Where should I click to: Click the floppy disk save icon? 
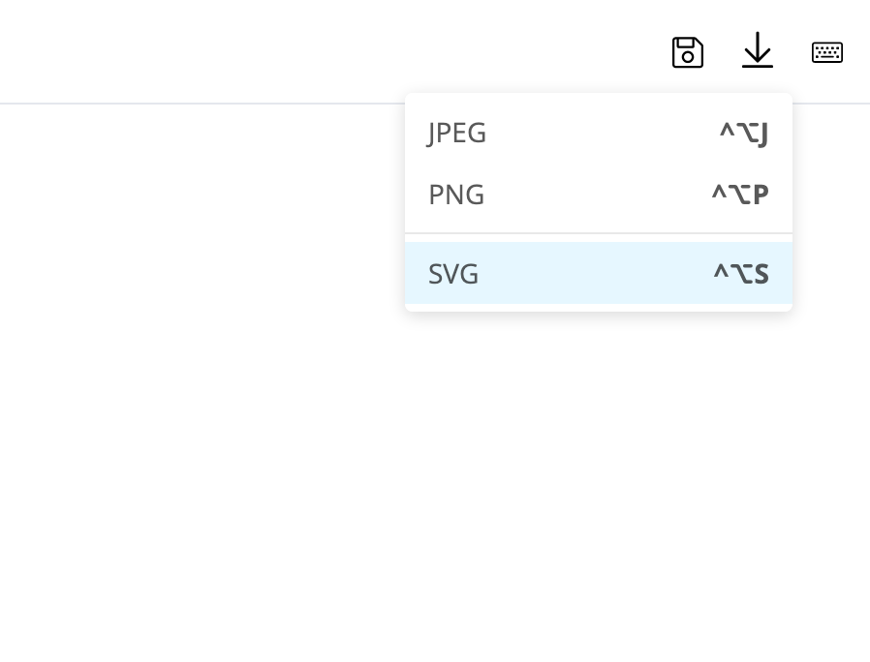tap(688, 52)
